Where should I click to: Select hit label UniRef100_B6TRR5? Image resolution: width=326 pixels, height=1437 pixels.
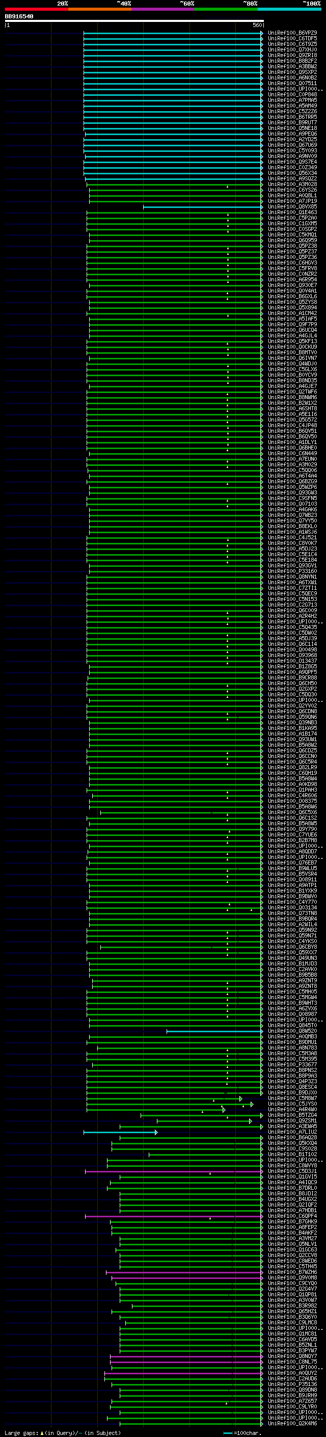click(292, 117)
